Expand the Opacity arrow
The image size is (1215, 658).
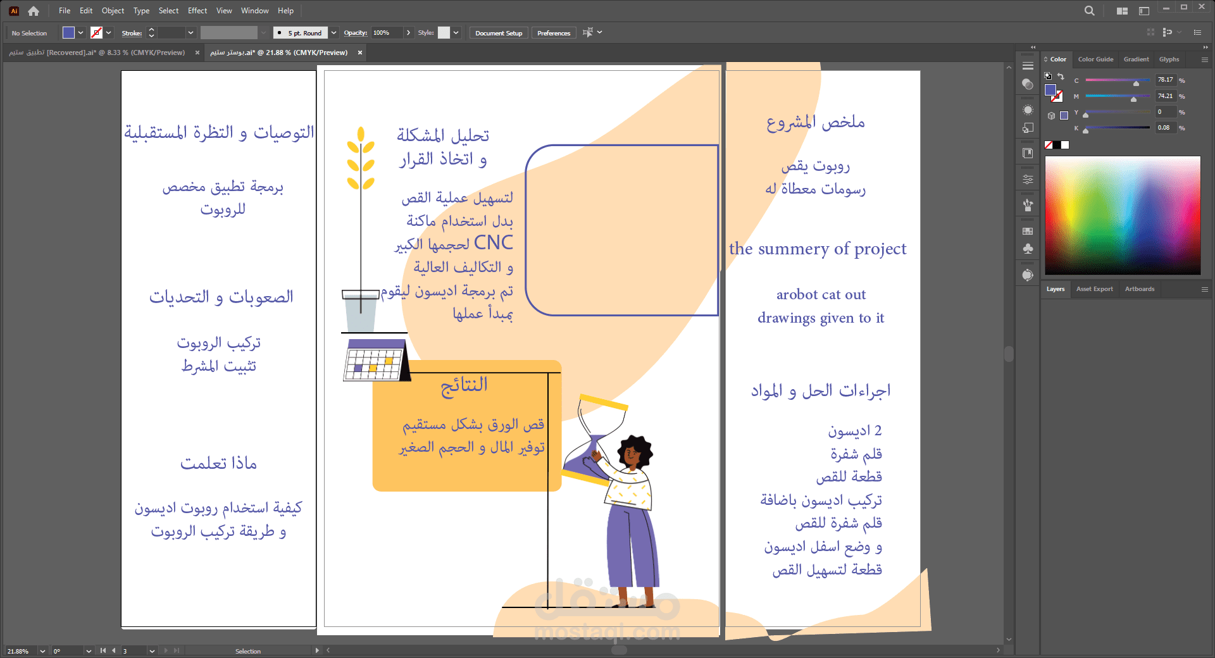pyautogui.click(x=409, y=33)
